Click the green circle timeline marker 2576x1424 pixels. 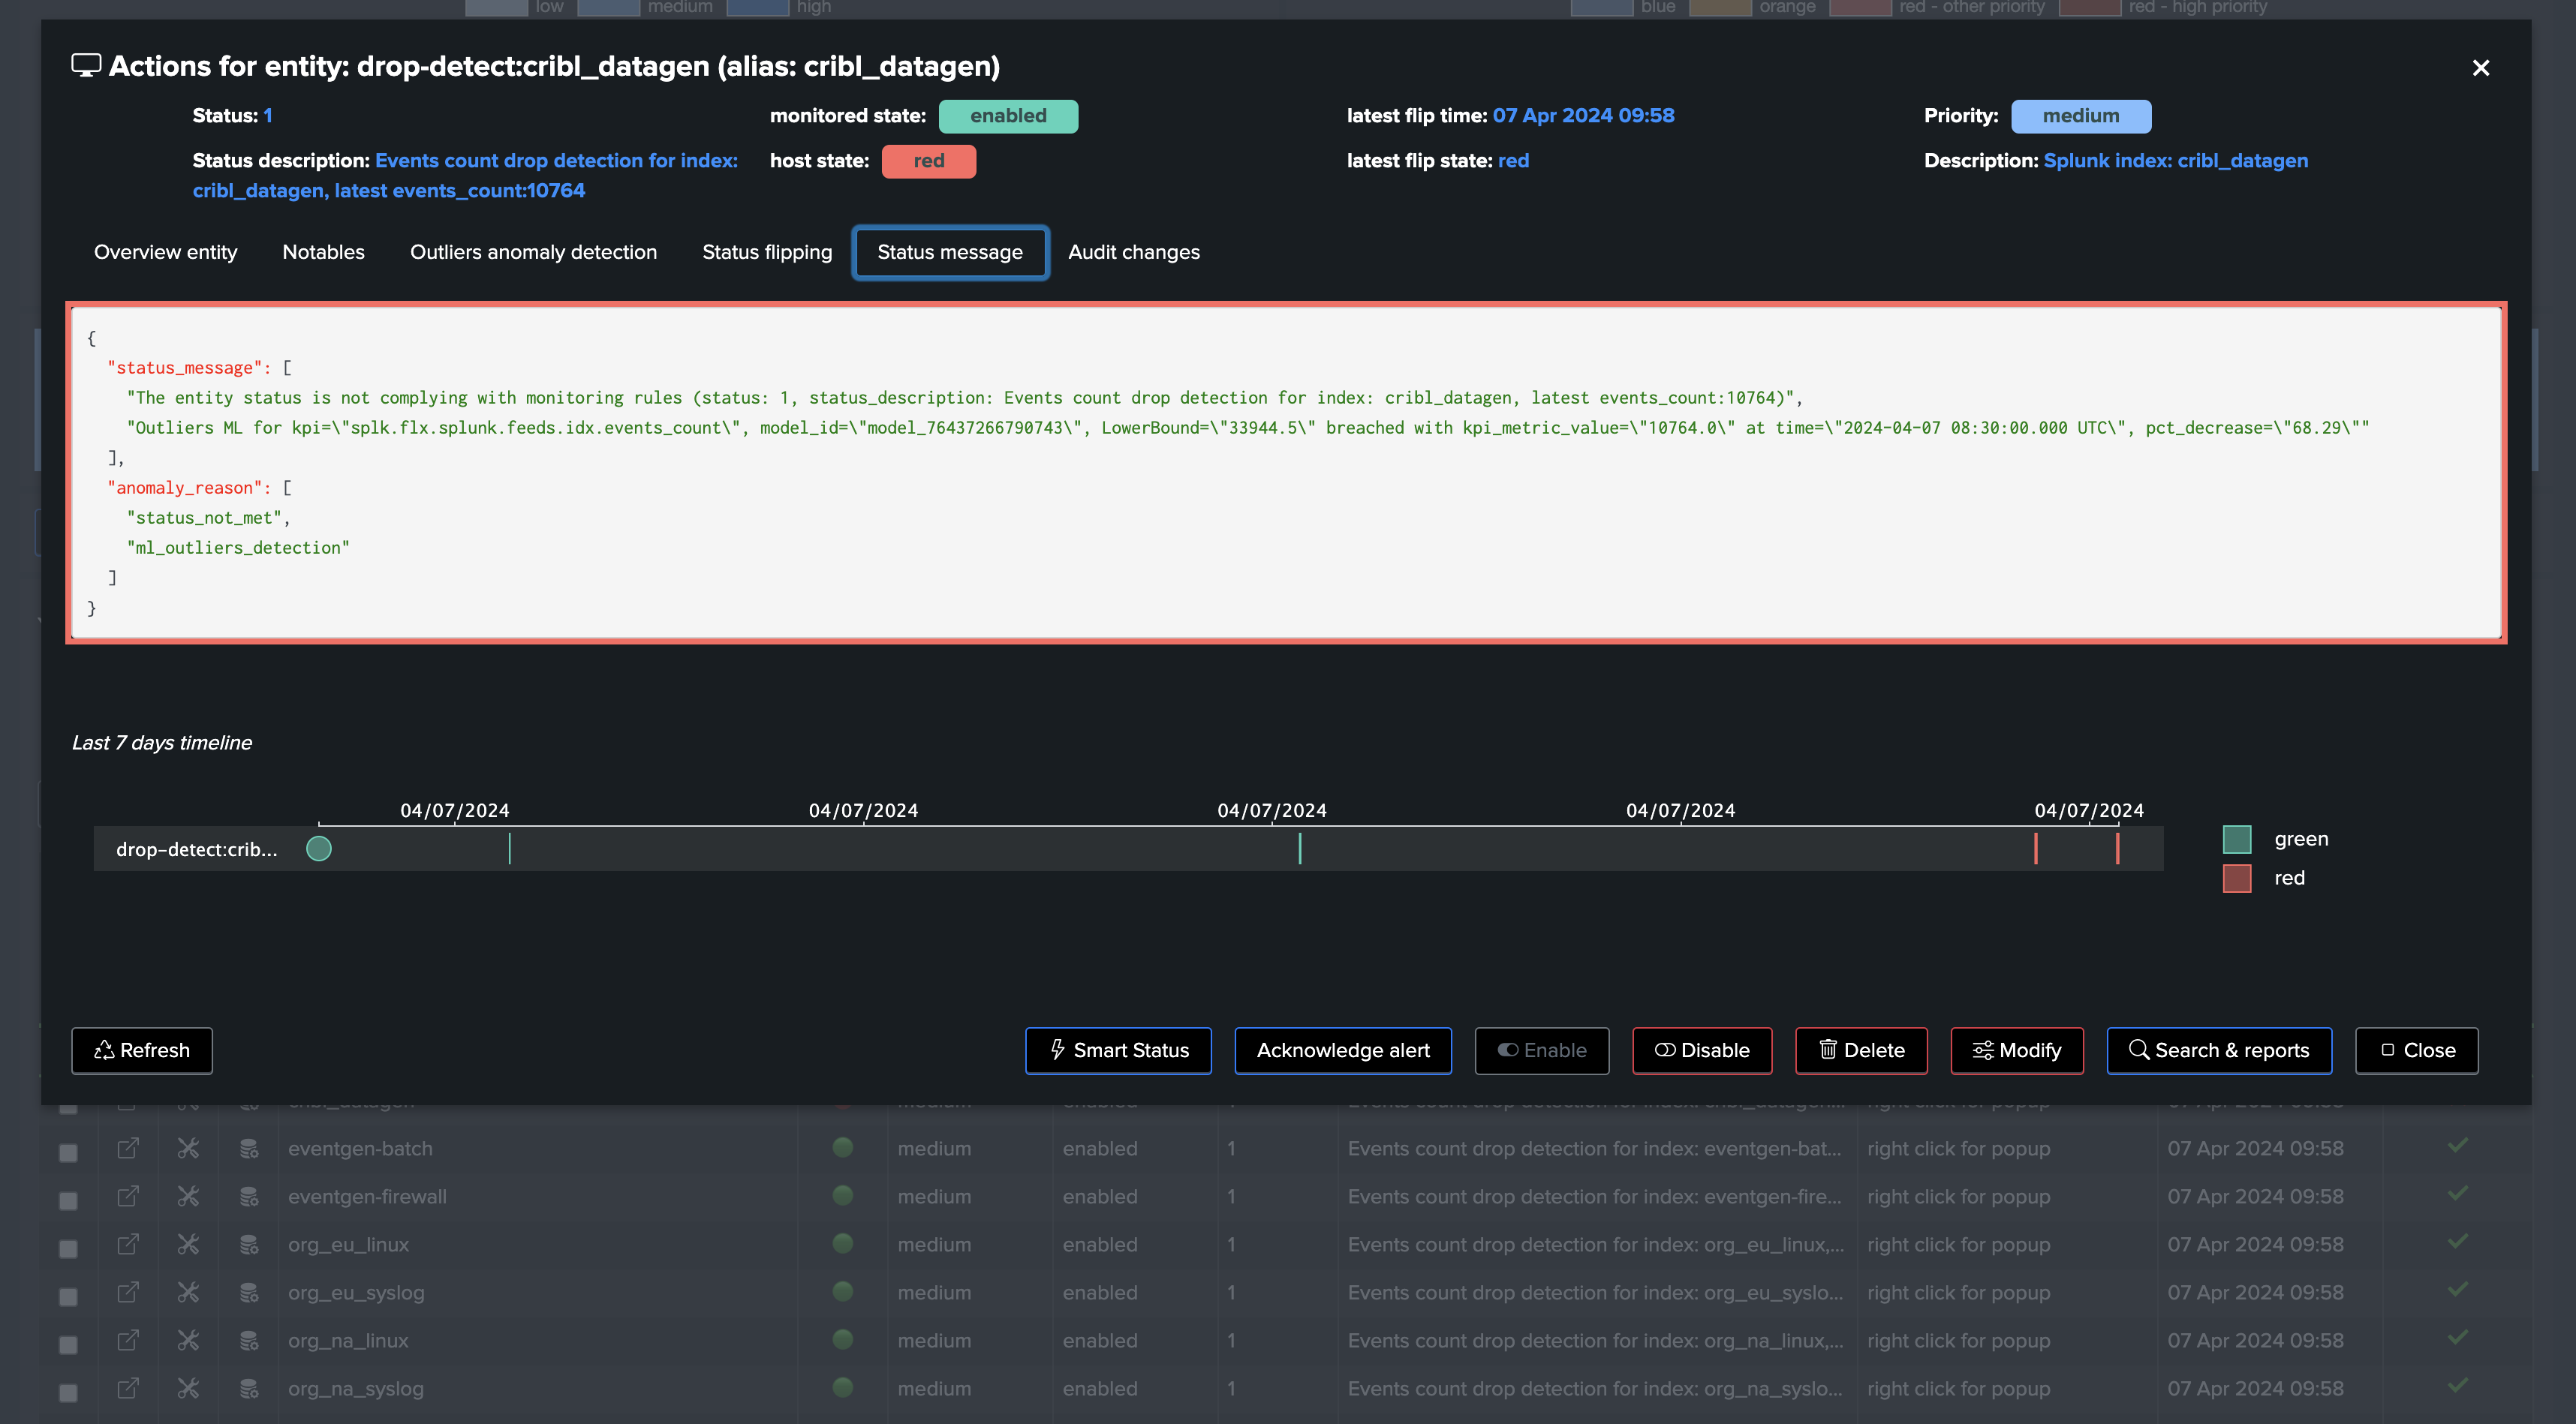pos(319,849)
